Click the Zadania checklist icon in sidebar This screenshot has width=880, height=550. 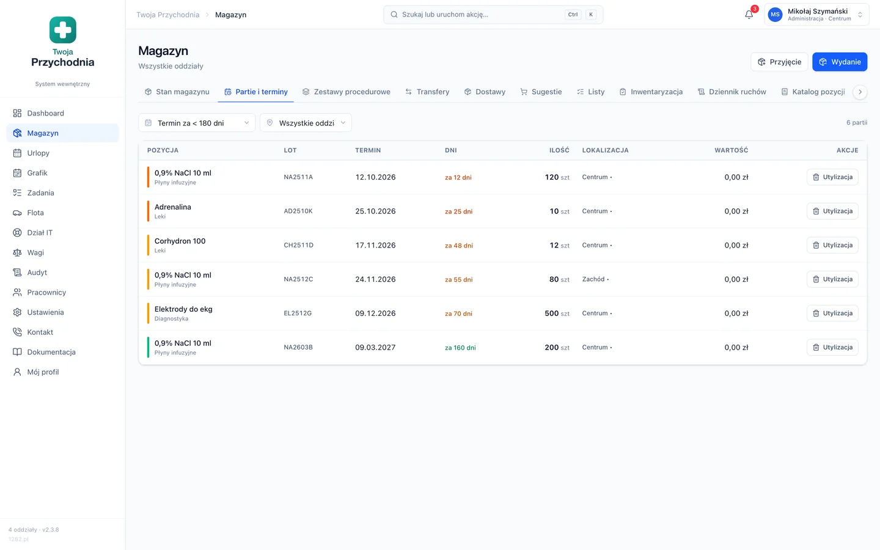click(x=17, y=193)
